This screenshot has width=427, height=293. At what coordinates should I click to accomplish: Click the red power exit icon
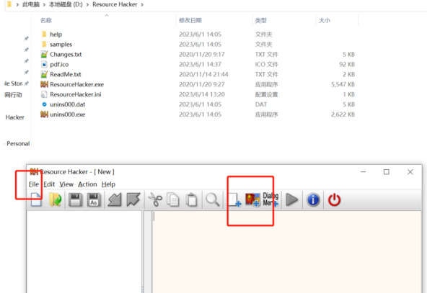pyautogui.click(x=334, y=200)
